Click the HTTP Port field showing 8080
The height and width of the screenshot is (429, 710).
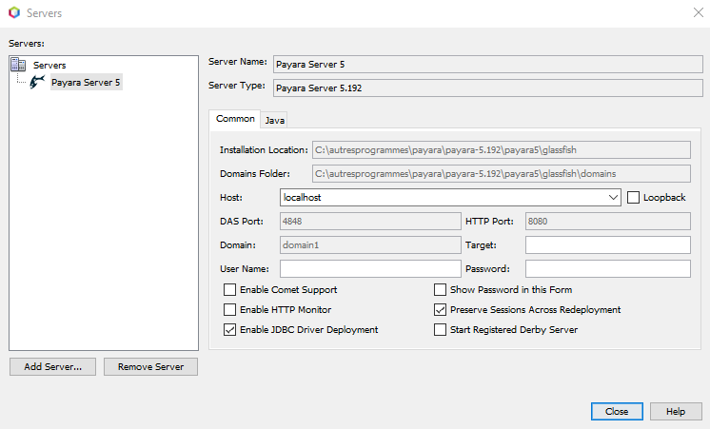[x=607, y=222]
